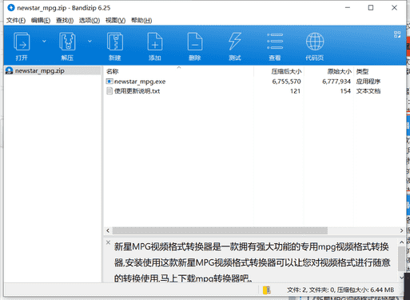Screen dimensions: 410x300
Task: Click the Open (打开) toolbar icon
Action: click(x=22, y=42)
